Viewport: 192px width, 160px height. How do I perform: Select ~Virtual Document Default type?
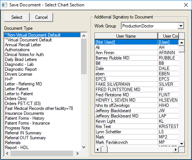coord(43,40)
